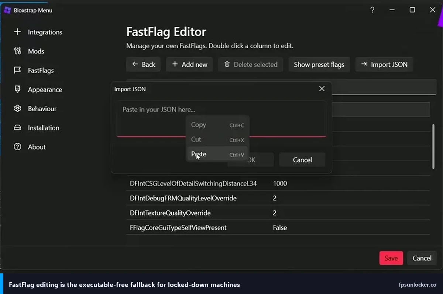Screen dimensions: 443x294
Task: Click the value 2 for DFIntDebugFRMQualityLevelOverride
Action: (275, 198)
